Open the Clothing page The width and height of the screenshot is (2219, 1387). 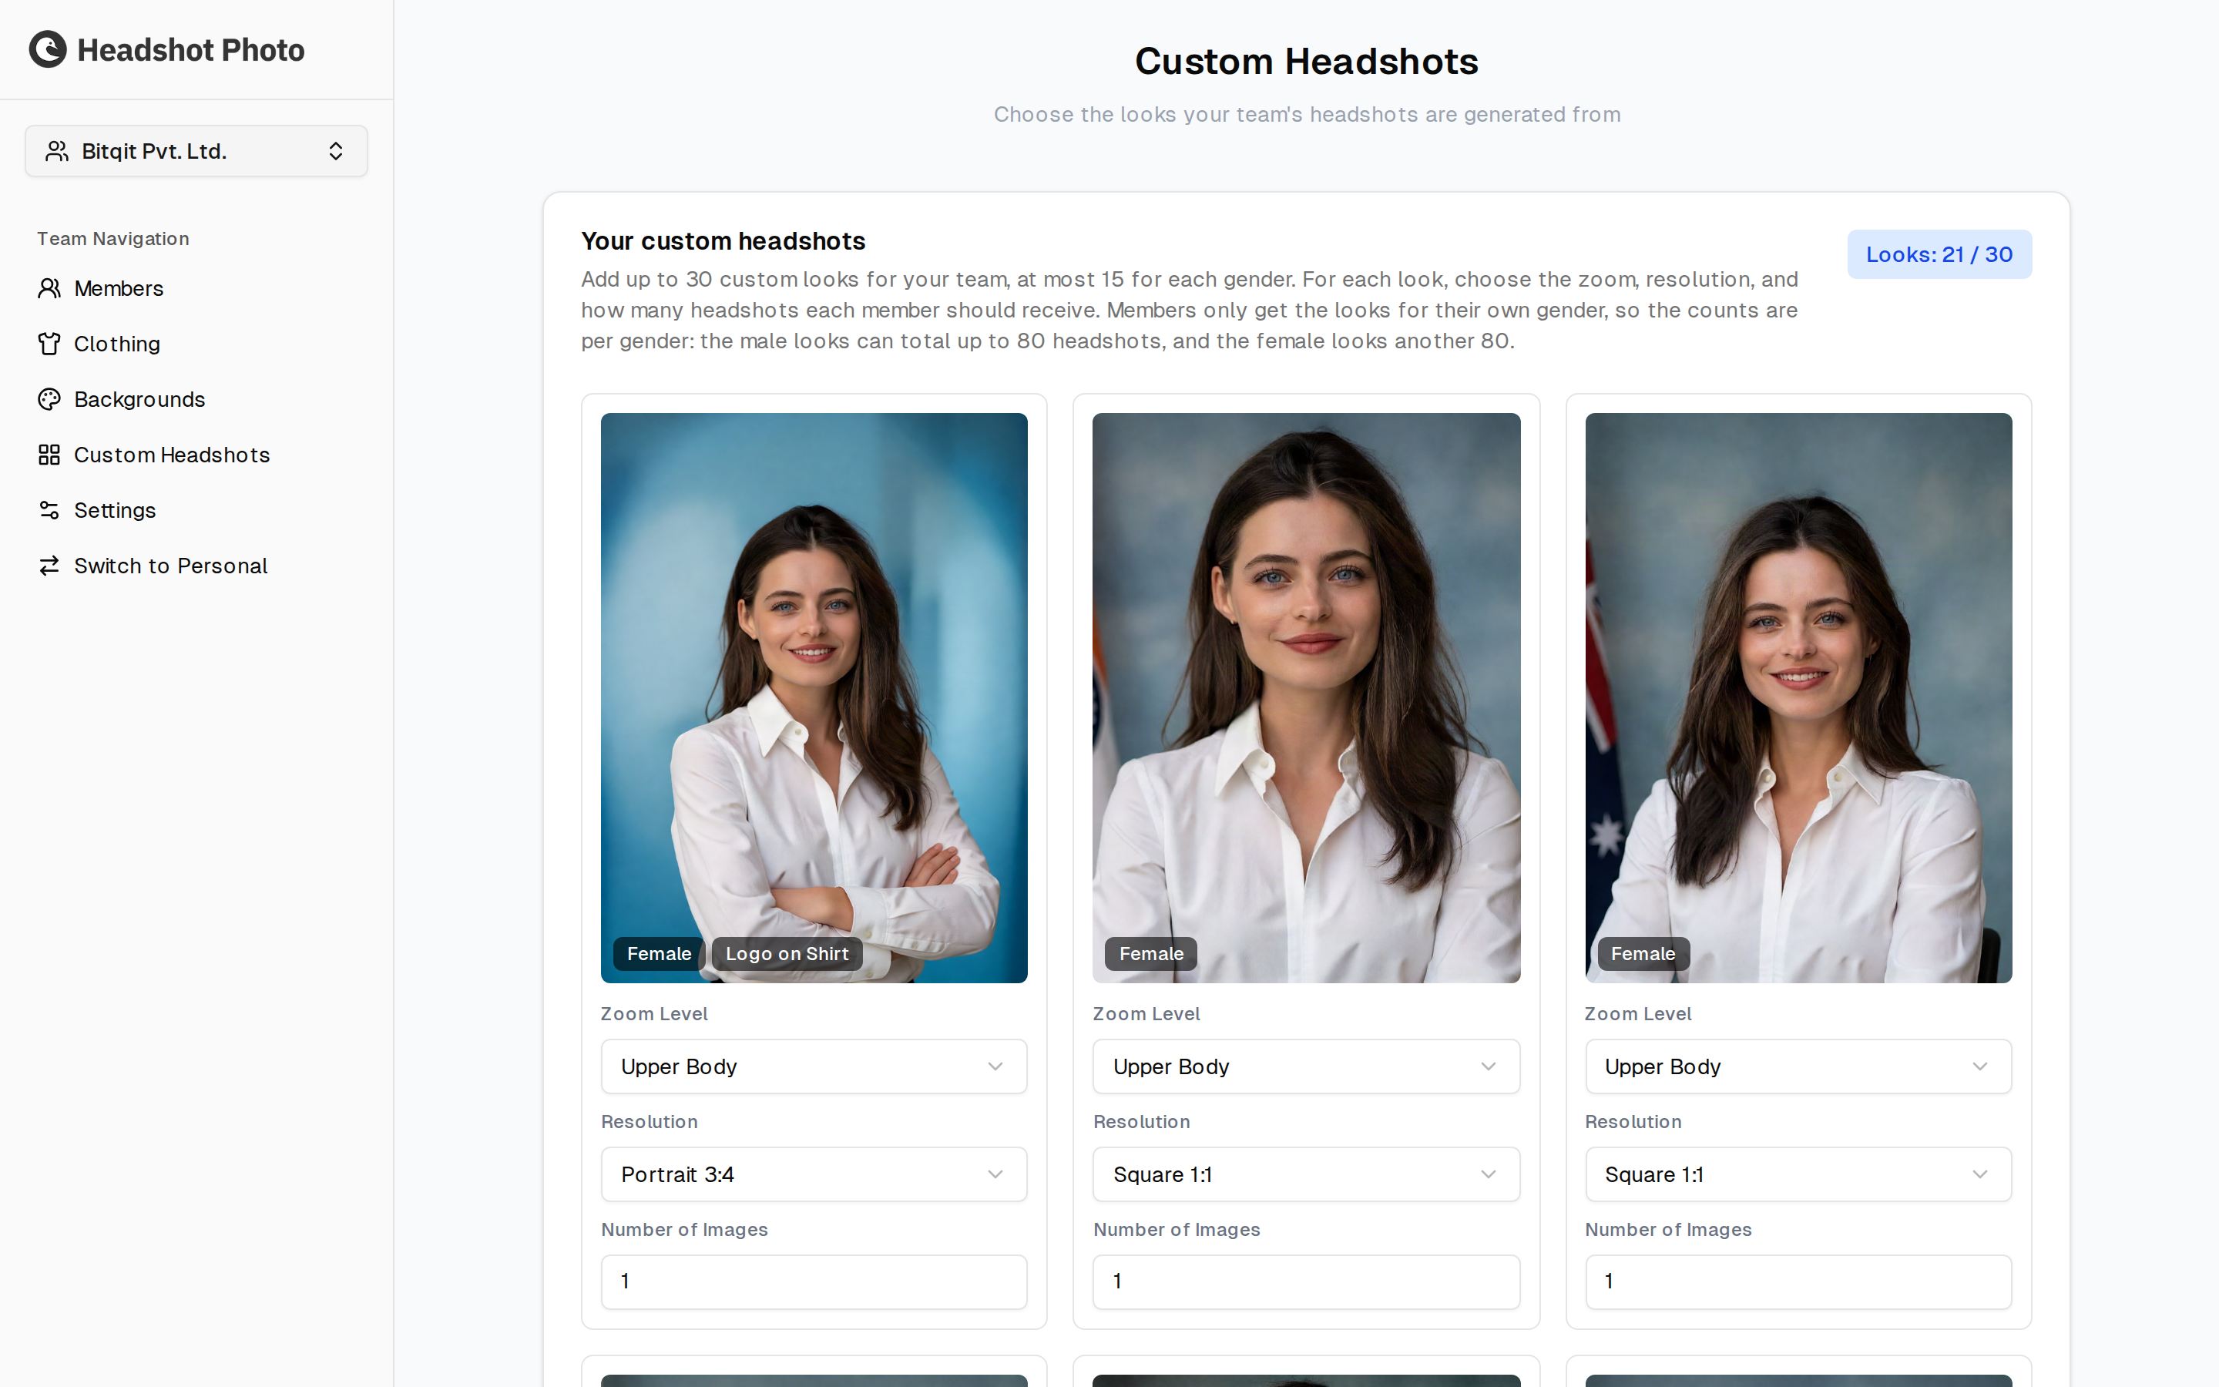click(x=116, y=344)
